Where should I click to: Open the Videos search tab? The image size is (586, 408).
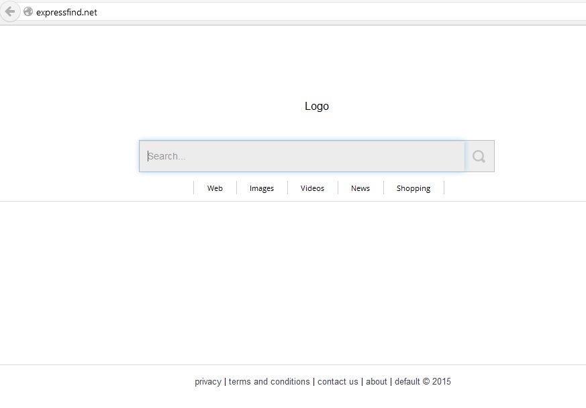(312, 188)
